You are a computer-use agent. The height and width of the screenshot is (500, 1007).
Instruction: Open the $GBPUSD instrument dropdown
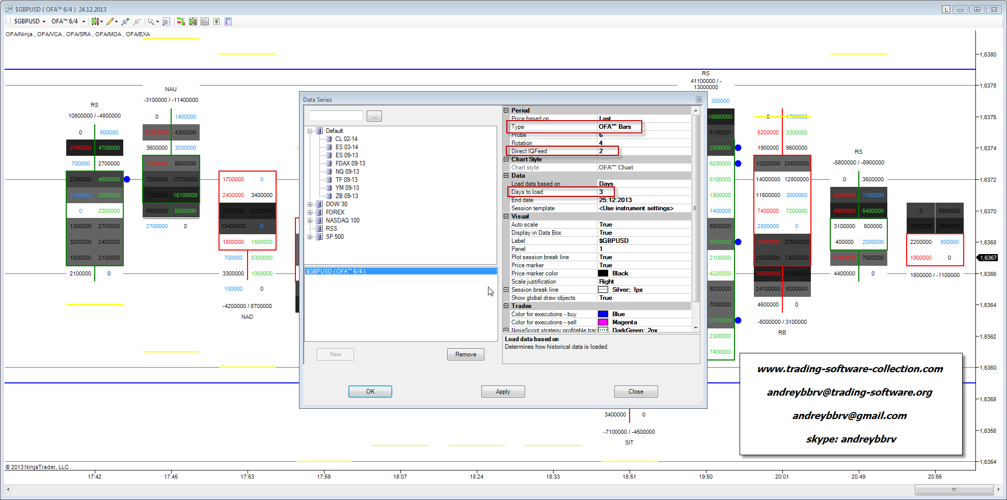coord(30,21)
